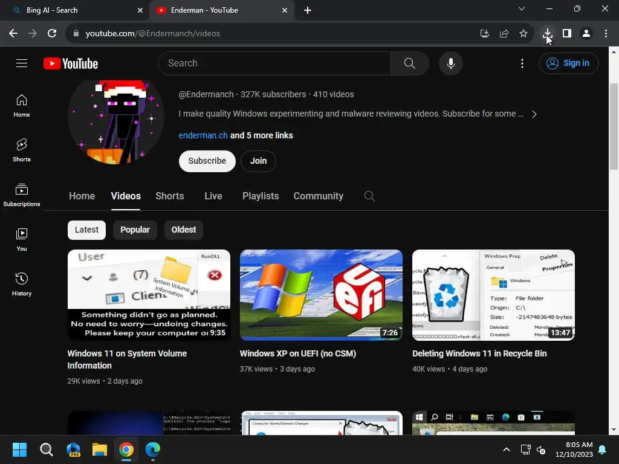Open File Explorer from the taskbar
Image resolution: width=619 pixels, height=464 pixels.
(100, 449)
